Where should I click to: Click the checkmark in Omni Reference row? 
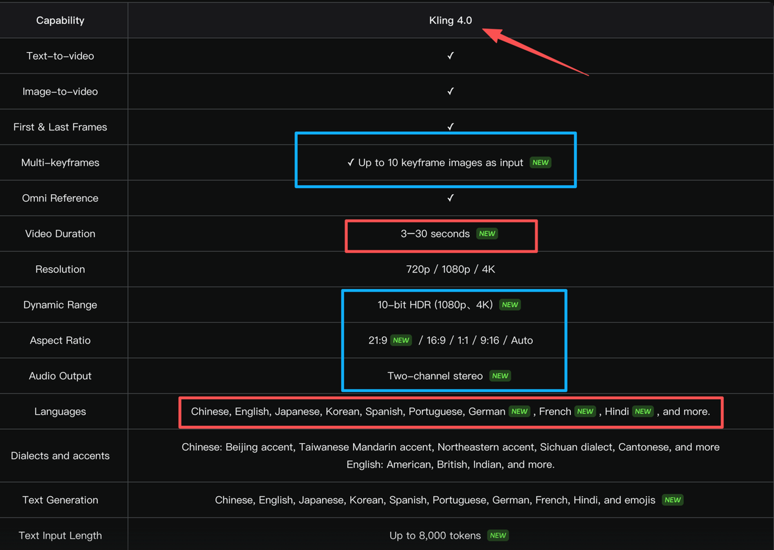tap(450, 198)
